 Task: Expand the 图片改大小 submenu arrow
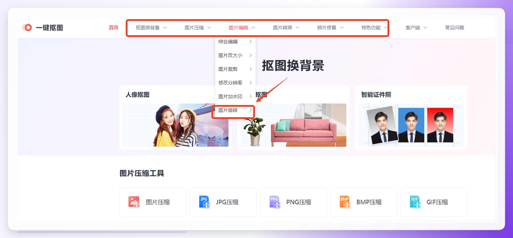[x=251, y=55]
